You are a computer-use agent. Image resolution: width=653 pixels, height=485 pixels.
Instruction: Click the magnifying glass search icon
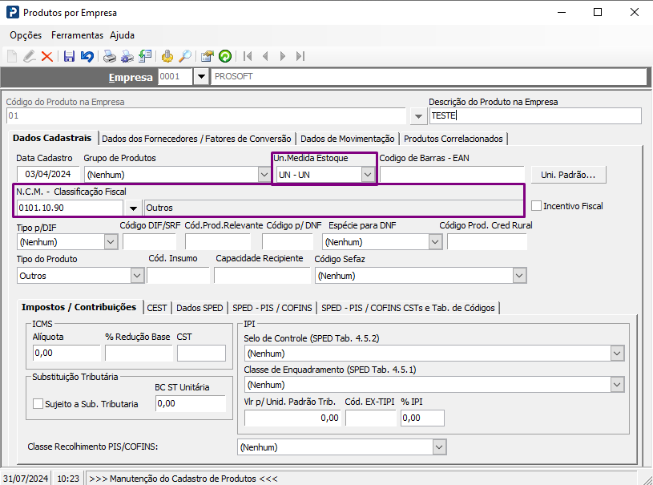(x=185, y=56)
